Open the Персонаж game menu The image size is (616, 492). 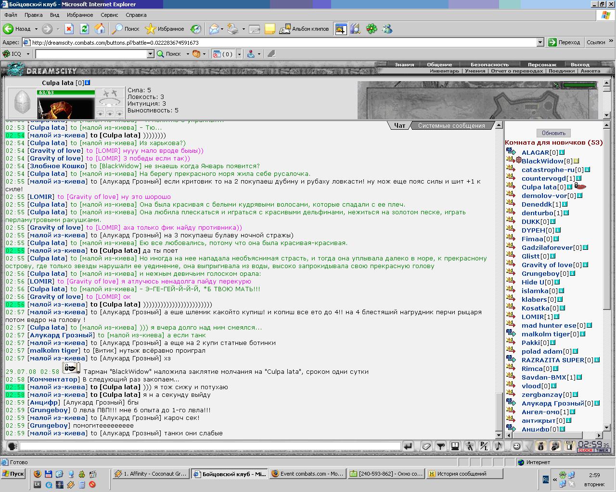click(x=542, y=64)
